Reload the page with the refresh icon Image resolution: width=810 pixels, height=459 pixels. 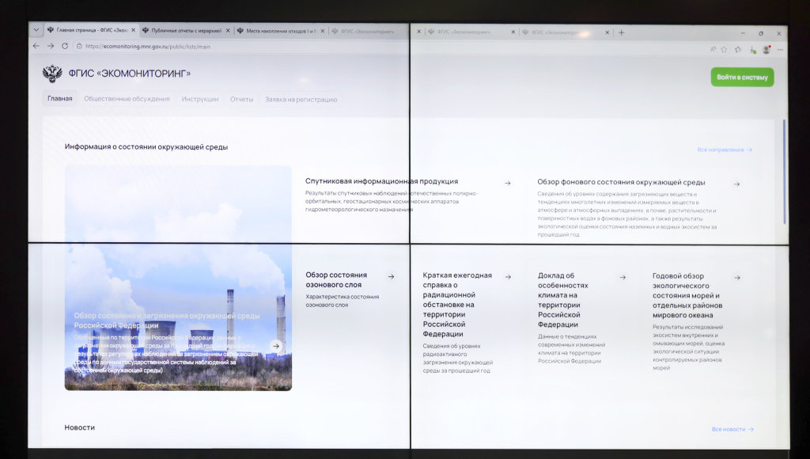coord(65,46)
